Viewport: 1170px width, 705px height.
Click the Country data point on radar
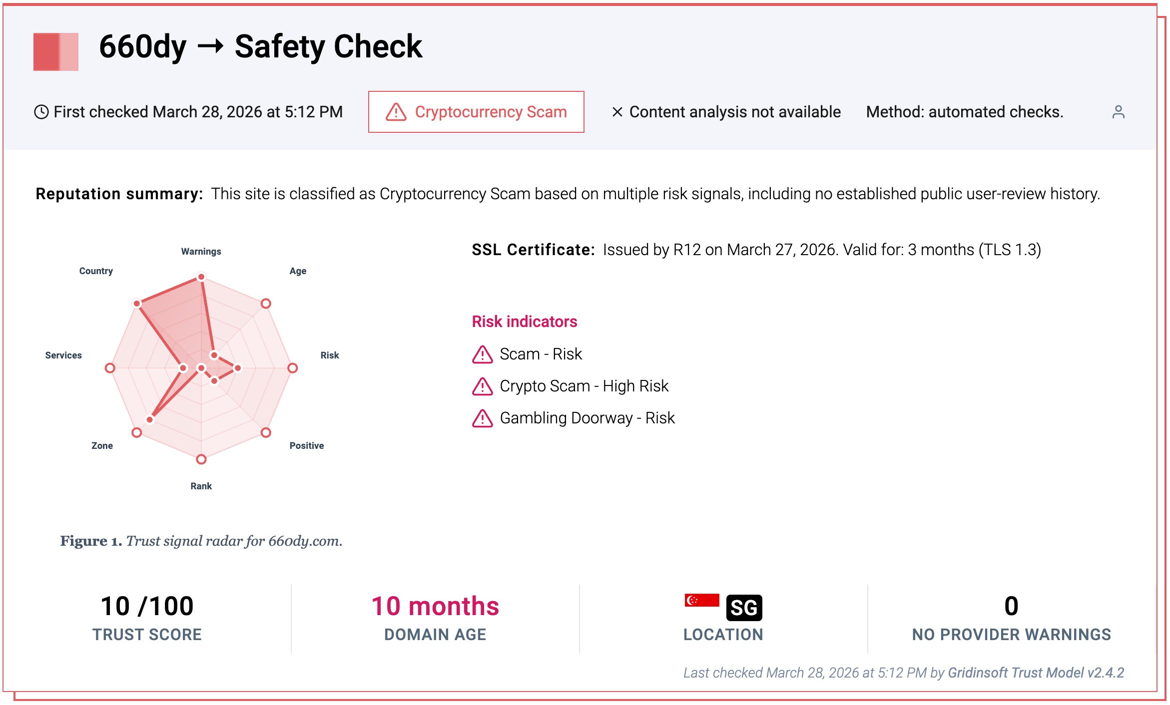click(137, 304)
